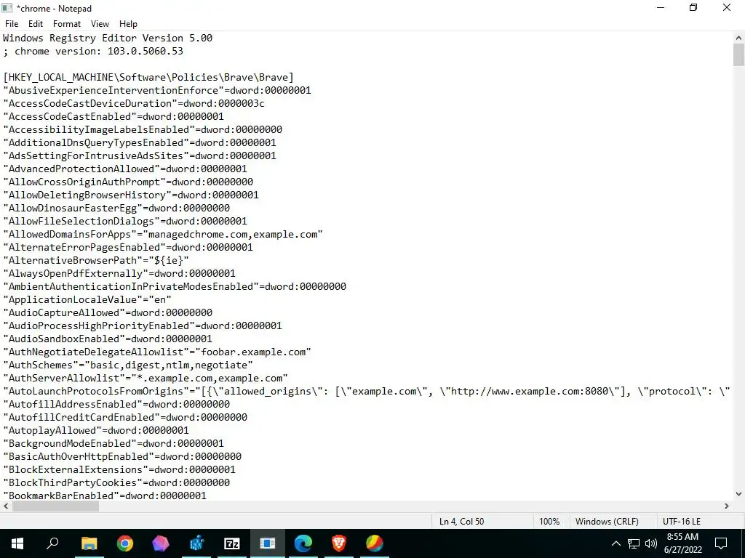Viewport: 745px width, 558px height.
Task: Click the AccessibilityImageLabelsEnabled line
Action: tap(143, 129)
